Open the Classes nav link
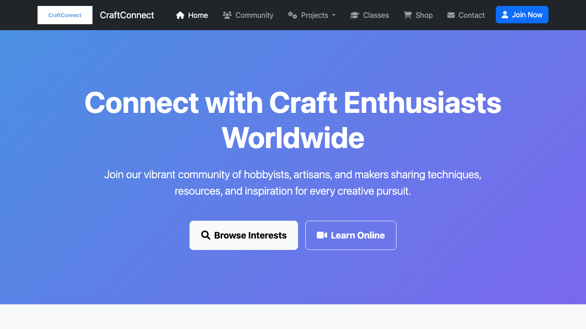The width and height of the screenshot is (586, 329). pos(369,15)
